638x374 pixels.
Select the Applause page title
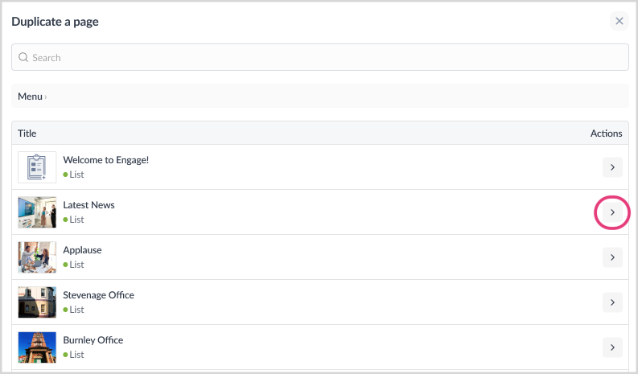tap(82, 250)
